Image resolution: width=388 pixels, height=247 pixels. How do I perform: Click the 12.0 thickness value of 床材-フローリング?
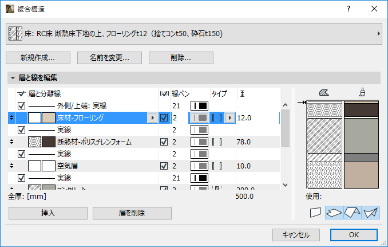click(x=244, y=117)
